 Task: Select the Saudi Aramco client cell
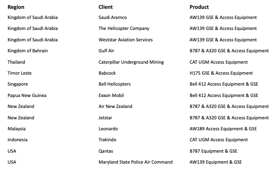coord(113,18)
